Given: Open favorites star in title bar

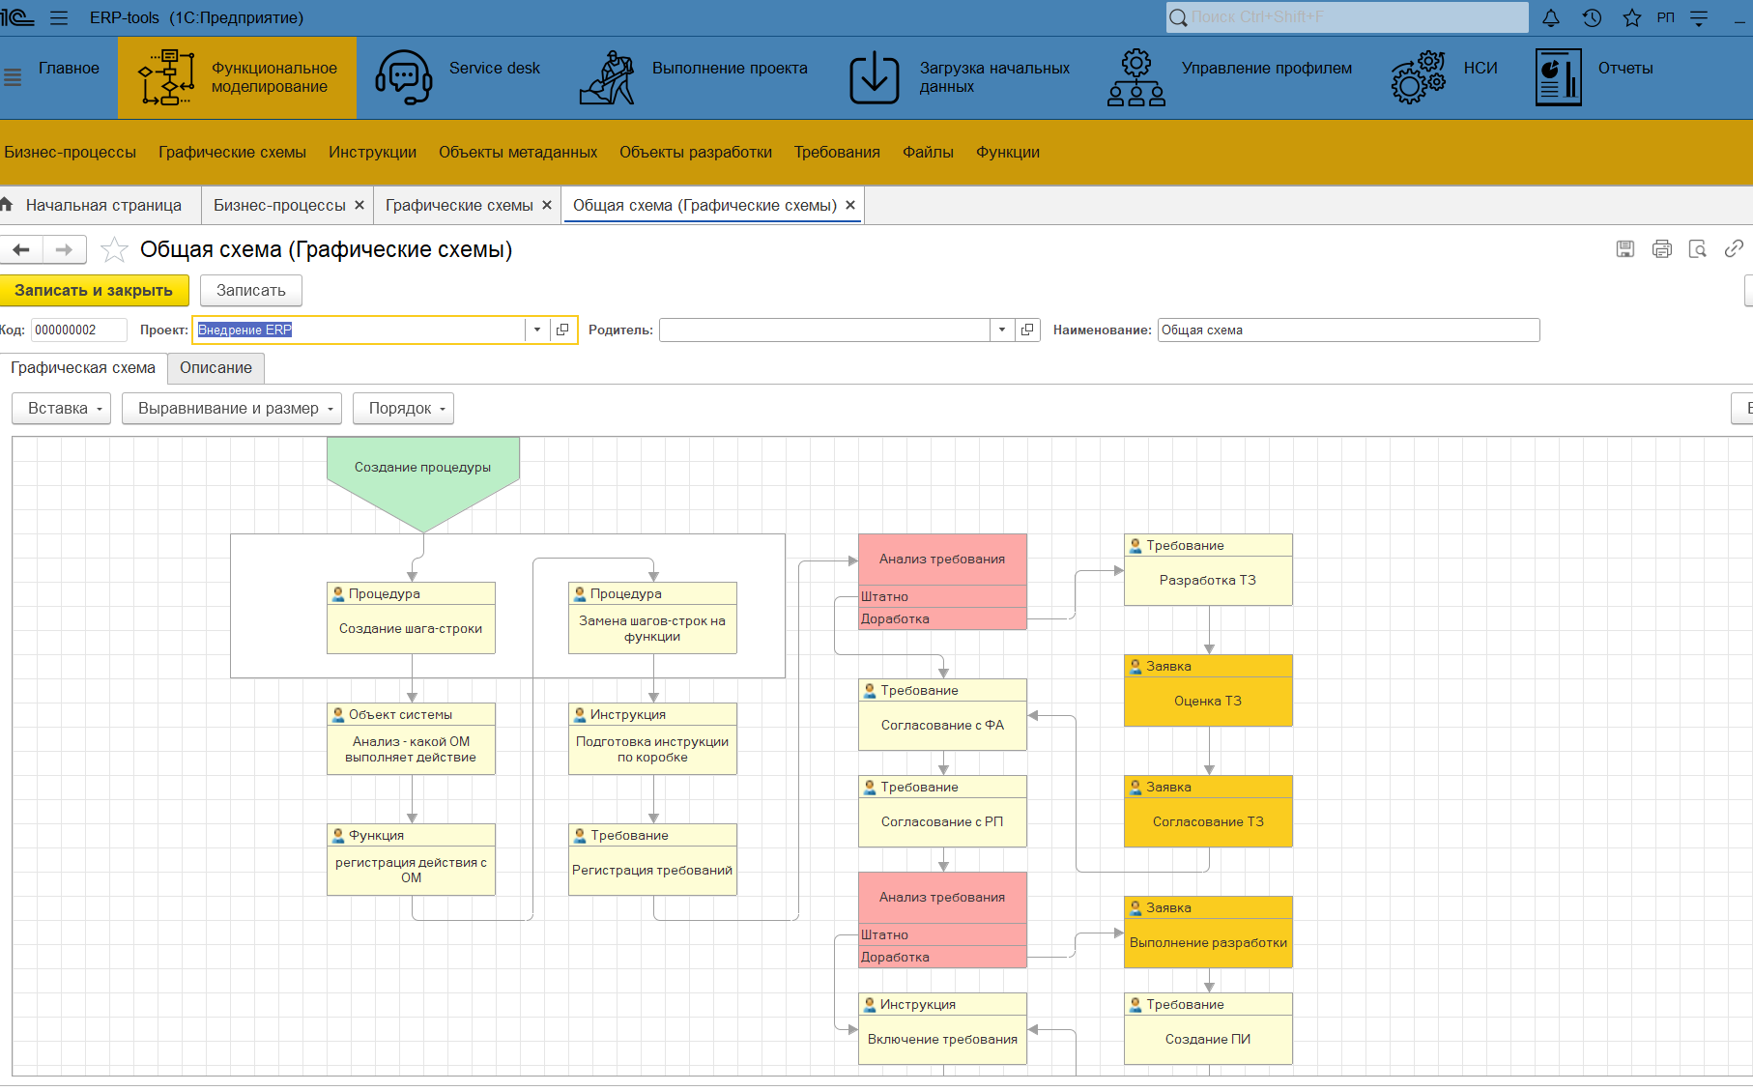Looking at the screenshot, I should pyautogui.click(x=1632, y=17).
